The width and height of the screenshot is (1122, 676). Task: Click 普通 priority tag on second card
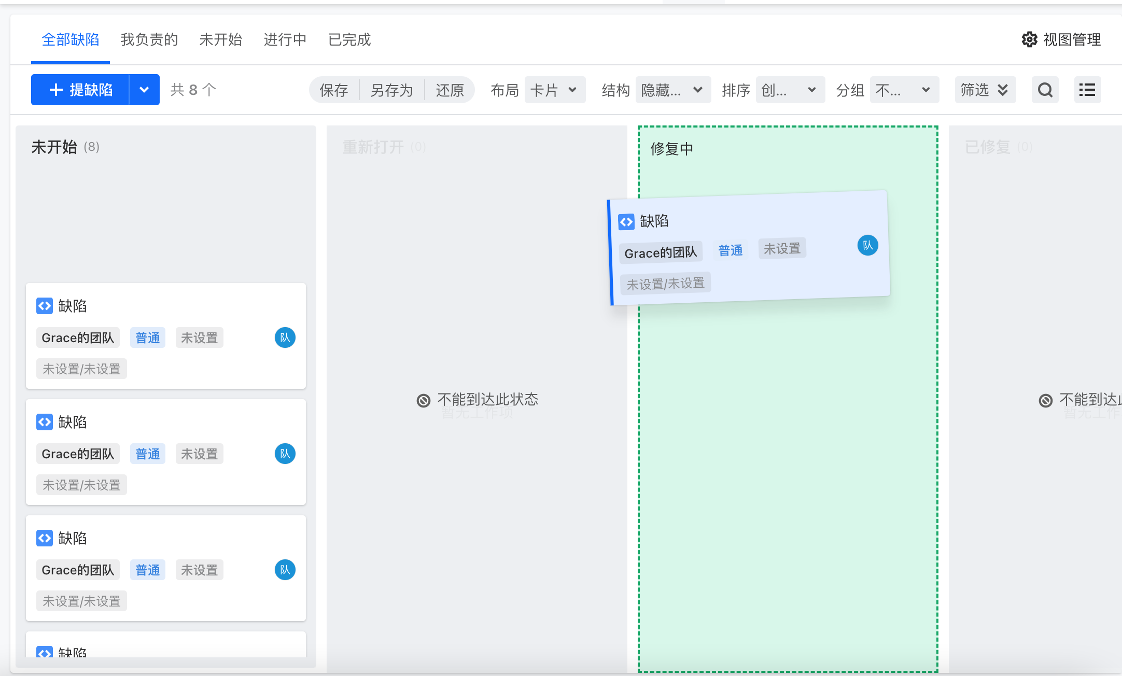[148, 454]
